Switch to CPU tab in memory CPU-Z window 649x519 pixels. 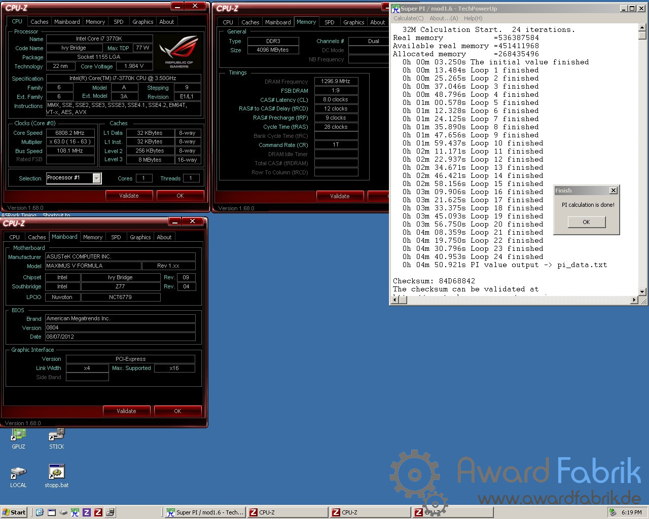click(x=228, y=22)
